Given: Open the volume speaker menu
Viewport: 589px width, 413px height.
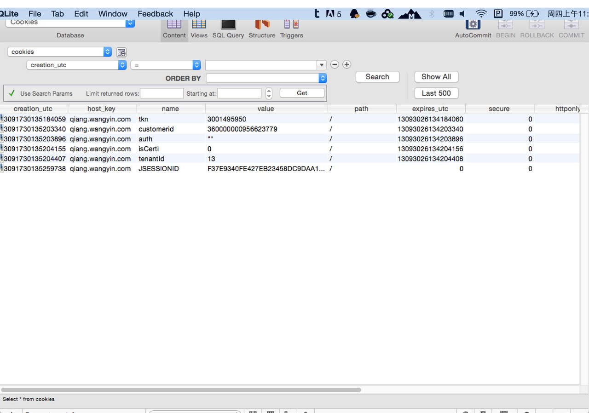Looking at the screenshot, I should (x=462, y=14).
